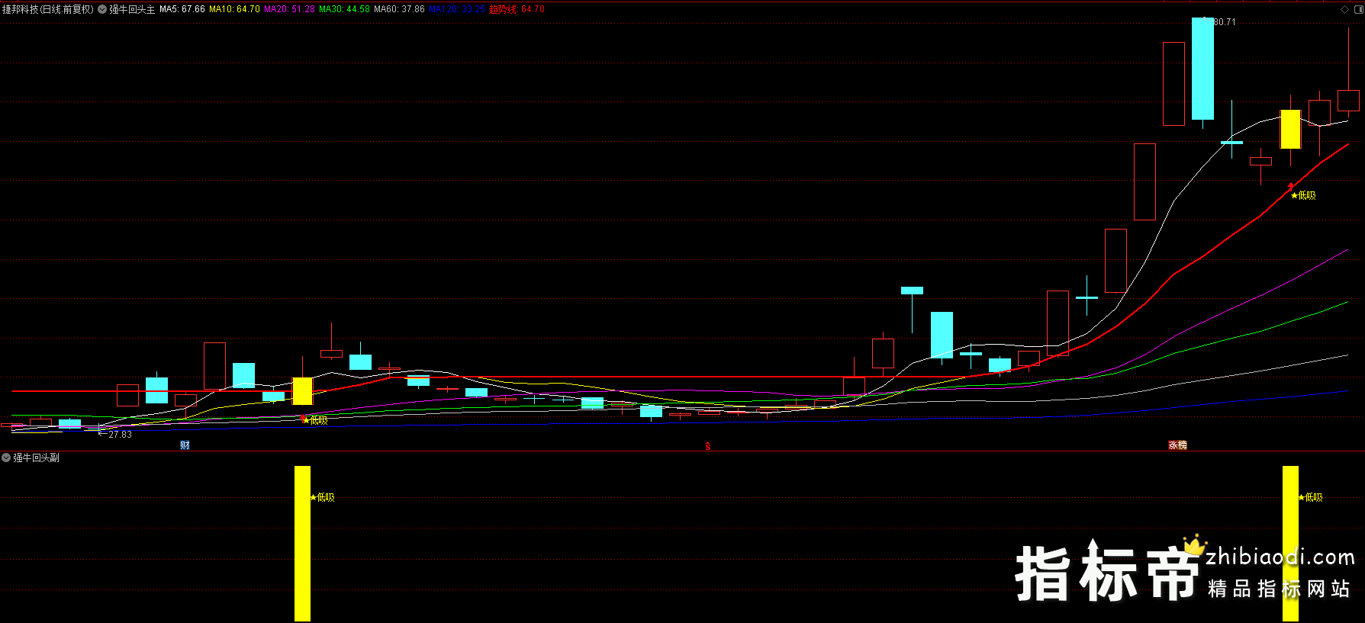Viewport: 1365px width, 623px height.
Task: Click the magenta MA20: 51.28 label
Action: tap(289, 9)
